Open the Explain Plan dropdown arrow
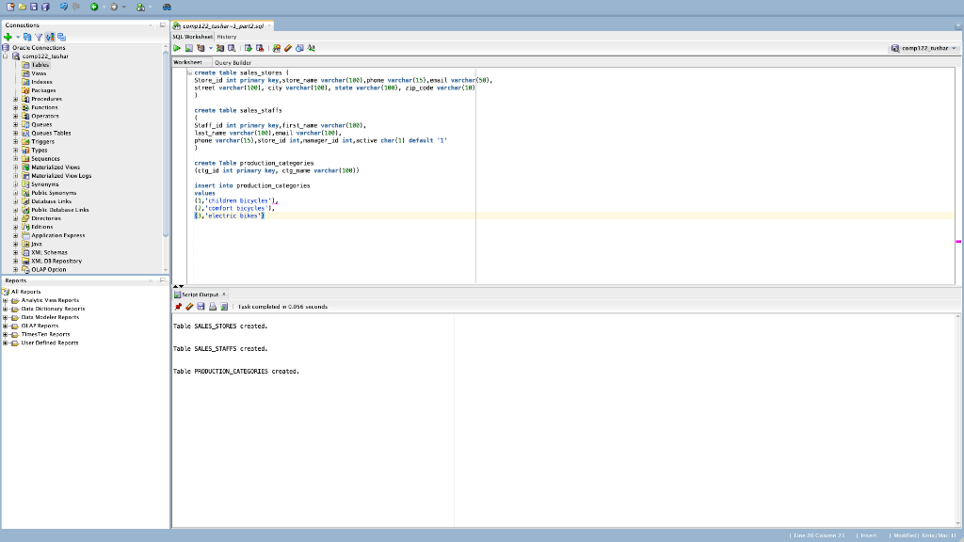 click(210, 48)
